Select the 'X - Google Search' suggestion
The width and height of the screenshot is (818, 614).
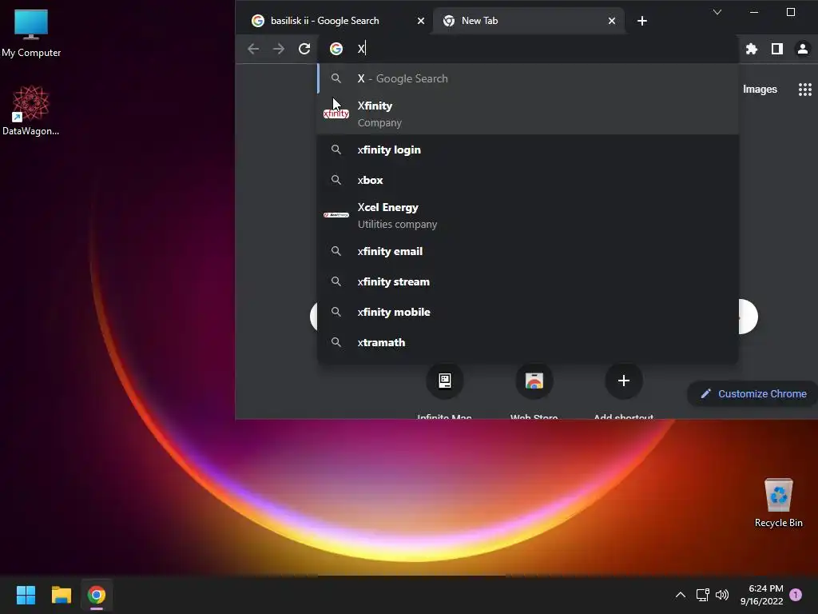pyautogui.click(x=528, y=78)
